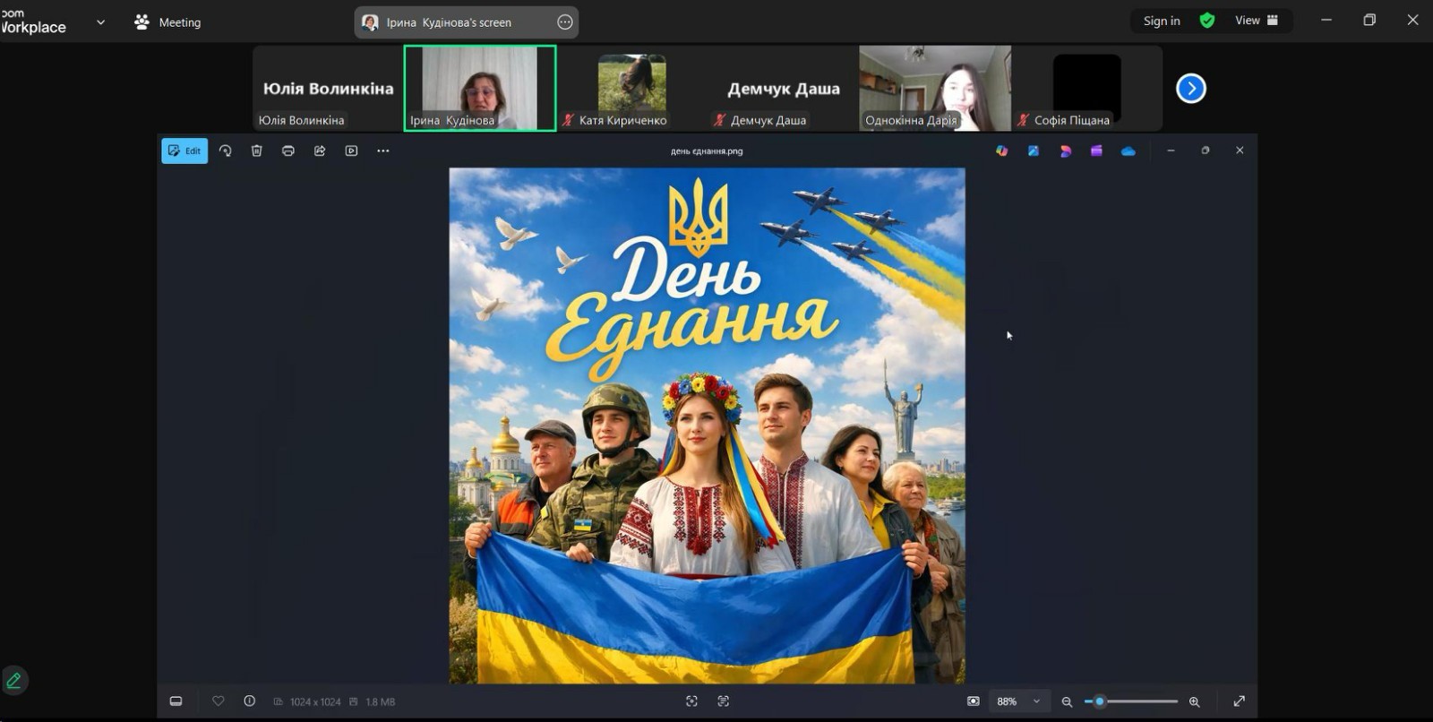This screenshot has height=722, width=1433.
Task: Click the Sign in button
Action: coord(1162,21)
